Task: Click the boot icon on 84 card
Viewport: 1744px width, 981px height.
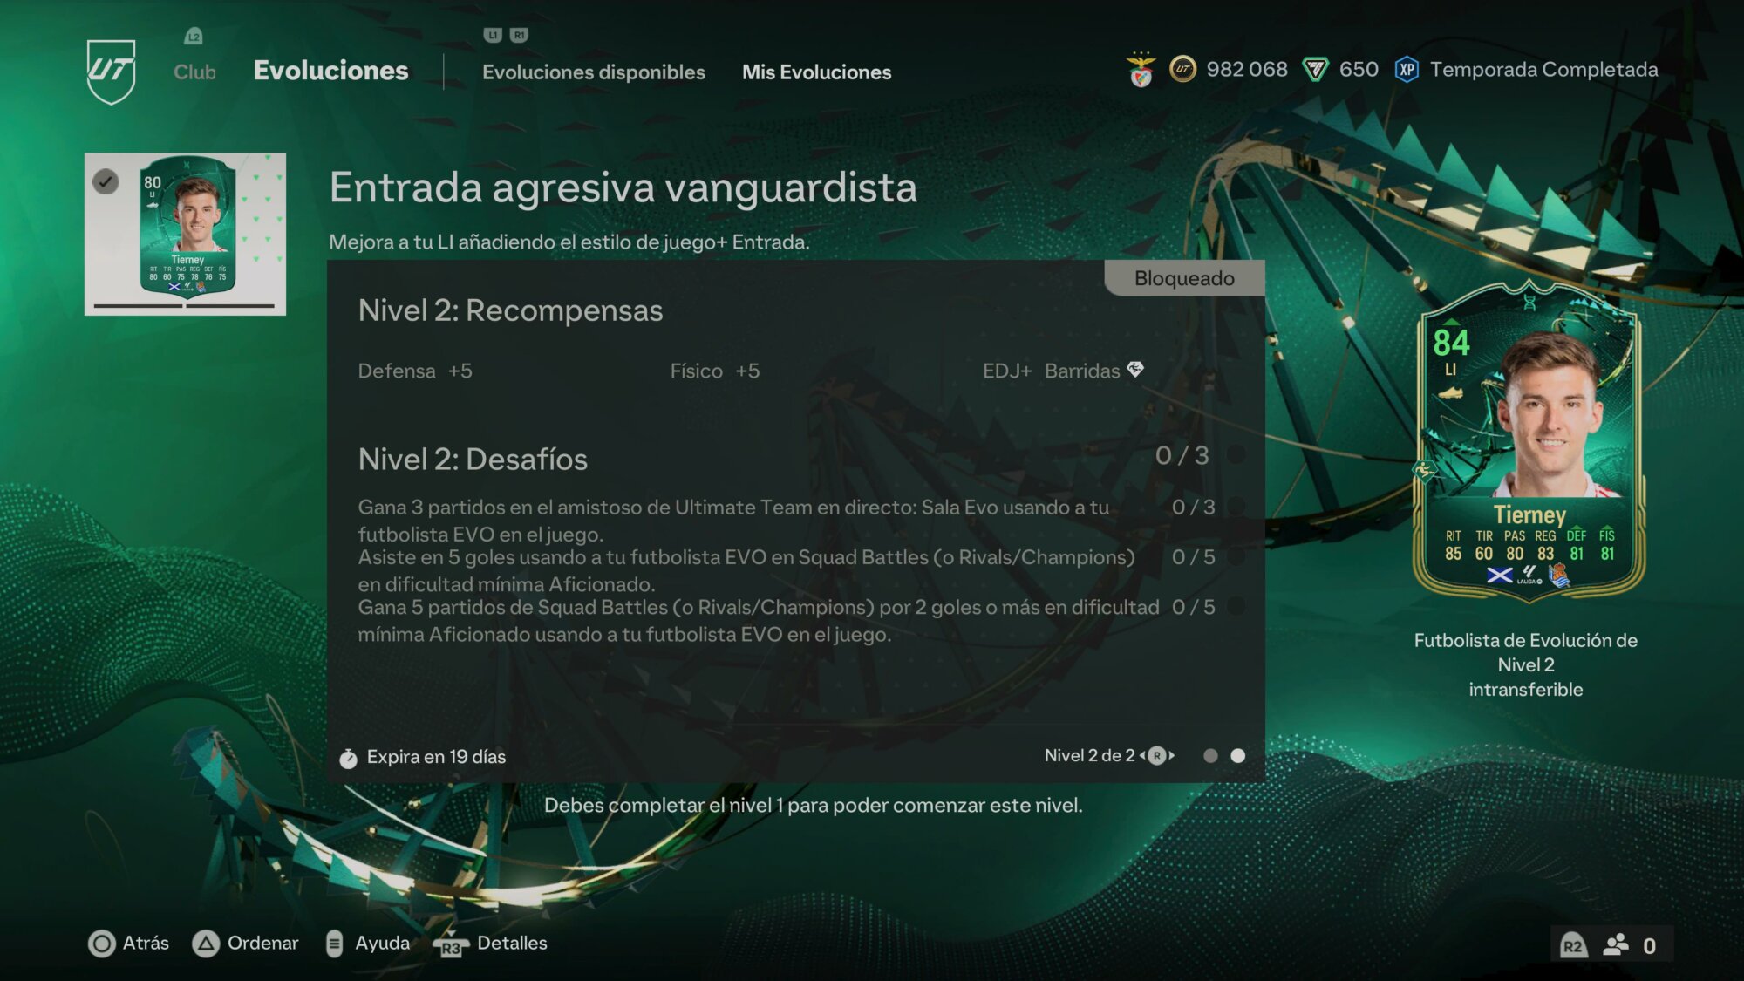Action: coord(1450,392)
